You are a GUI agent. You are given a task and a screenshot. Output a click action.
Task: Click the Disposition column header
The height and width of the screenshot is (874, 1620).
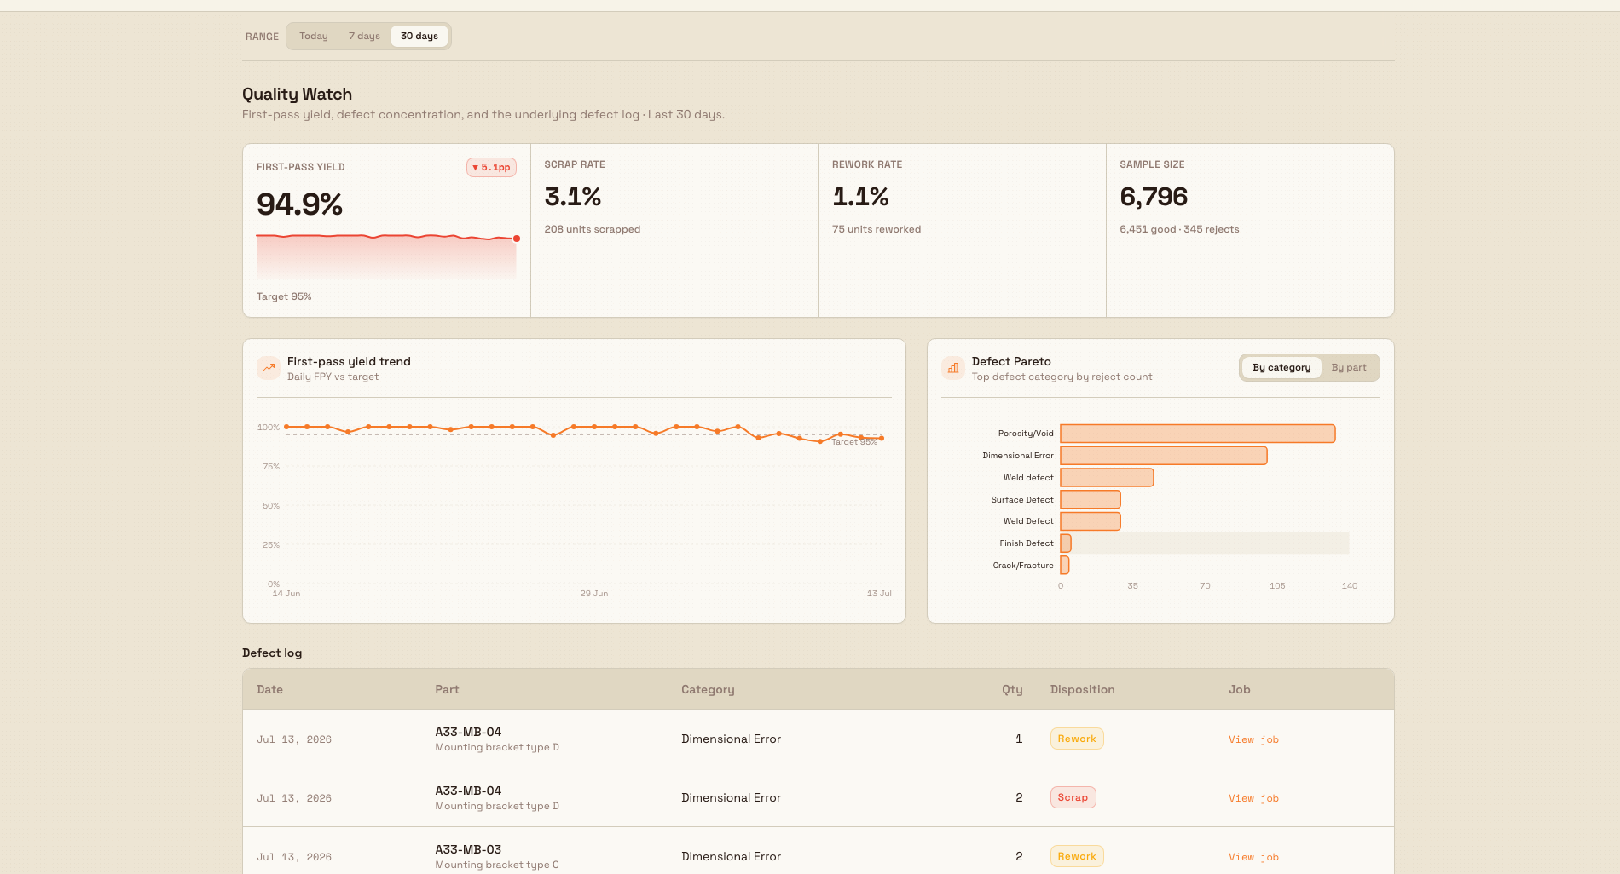[1082, 689]
